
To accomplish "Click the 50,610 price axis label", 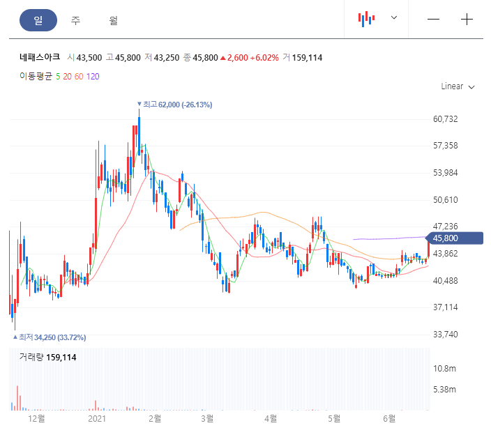I will 445,199.
